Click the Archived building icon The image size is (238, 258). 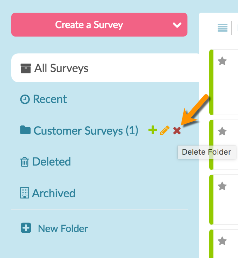pos(25,193)
